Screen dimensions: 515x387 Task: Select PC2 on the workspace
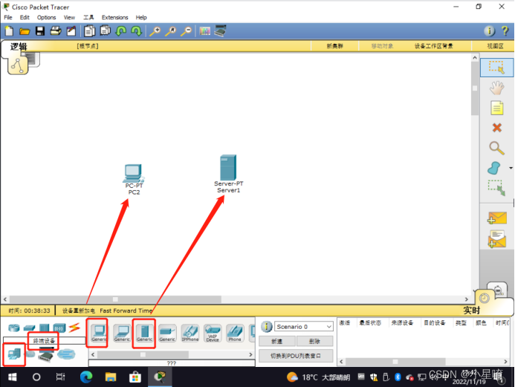(x=134, y=174)
